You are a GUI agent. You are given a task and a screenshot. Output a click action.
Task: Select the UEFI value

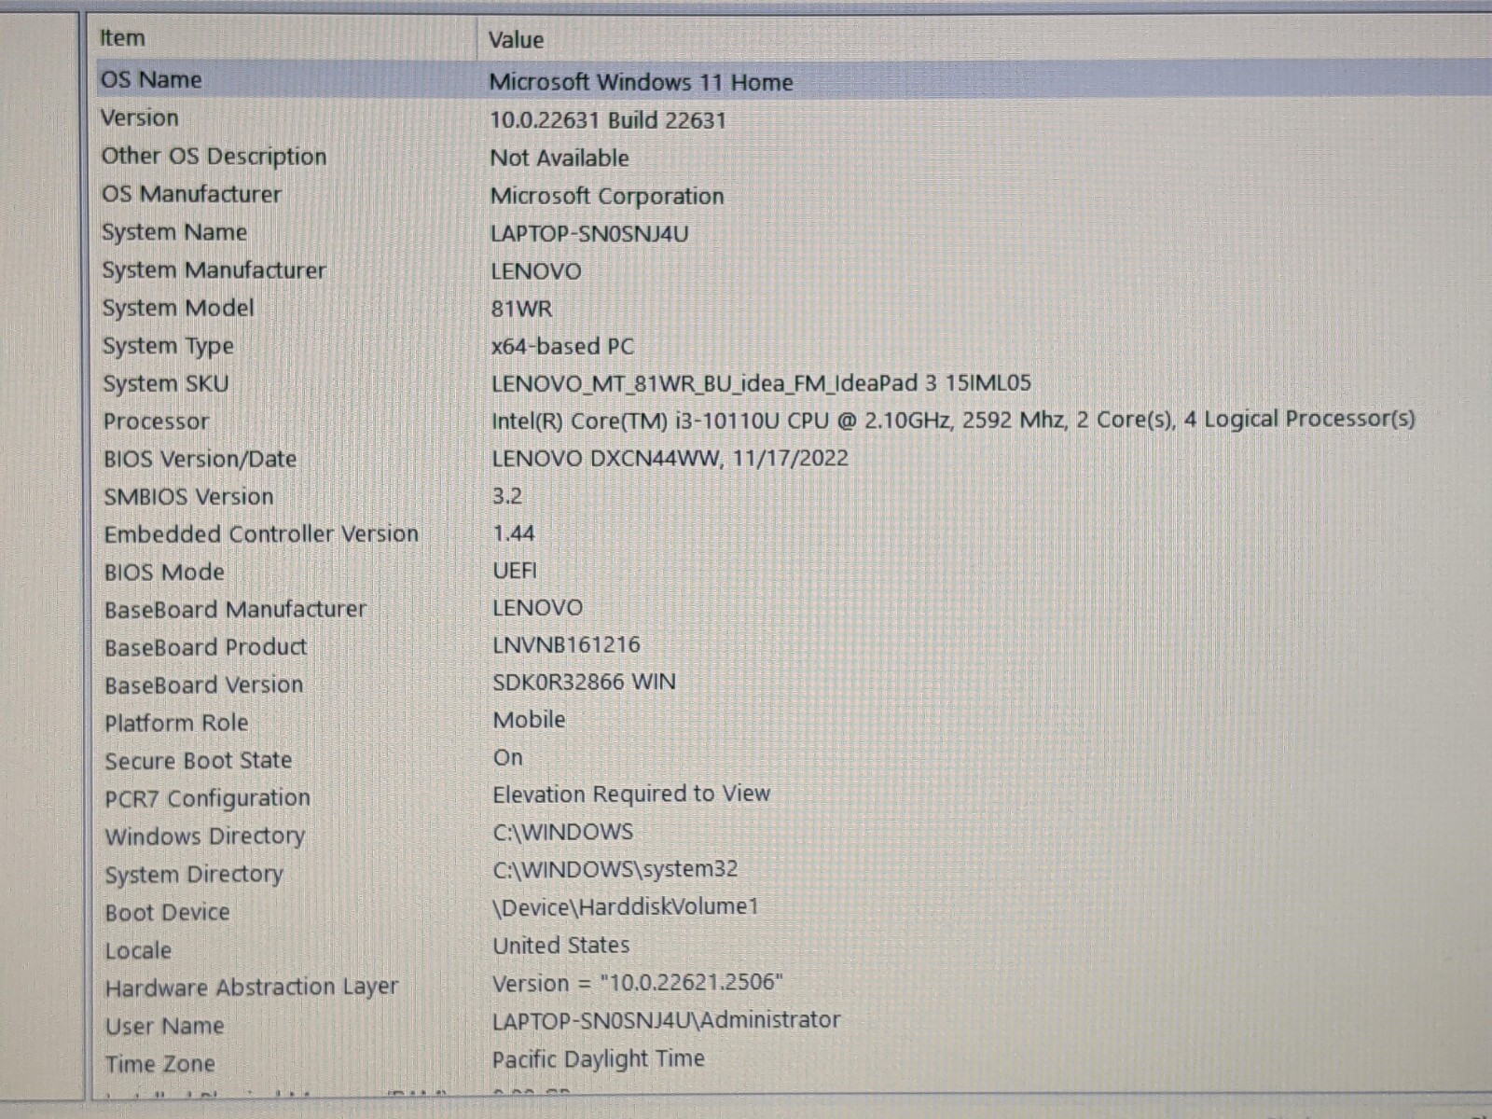click(515, 570)
